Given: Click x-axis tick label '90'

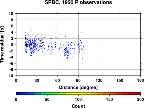Looking at the screenshot, I should point(78,80).
